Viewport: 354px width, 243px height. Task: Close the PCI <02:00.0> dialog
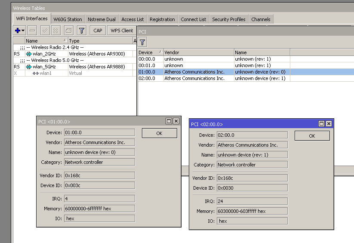click(329, 124)
